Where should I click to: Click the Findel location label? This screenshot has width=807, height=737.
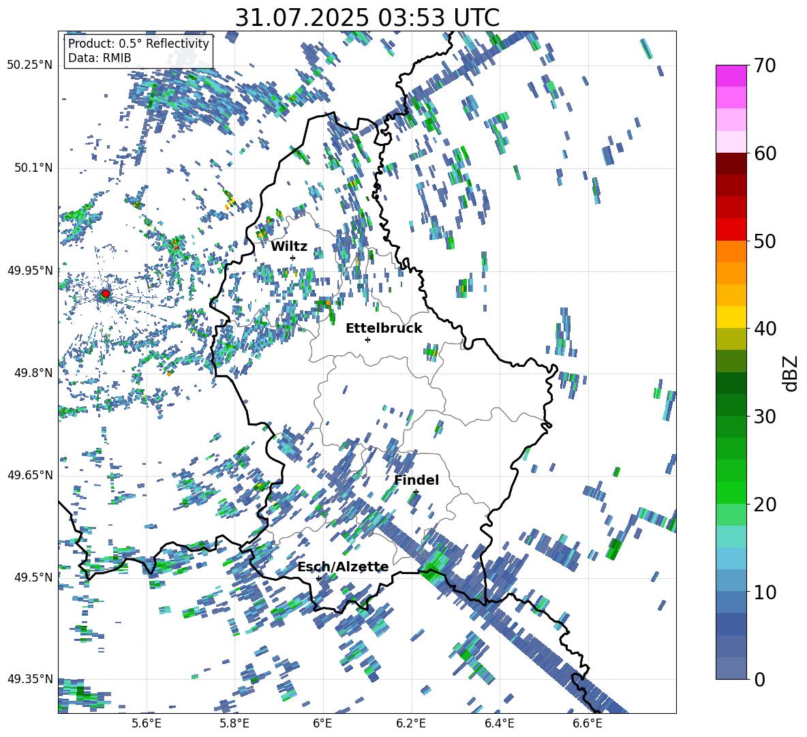coord(416,480)
